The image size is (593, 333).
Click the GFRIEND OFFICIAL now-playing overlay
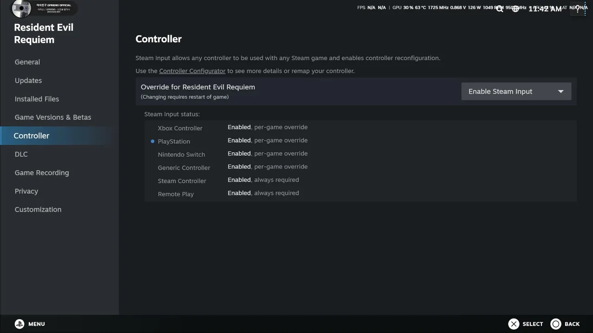tap(44, 8)
